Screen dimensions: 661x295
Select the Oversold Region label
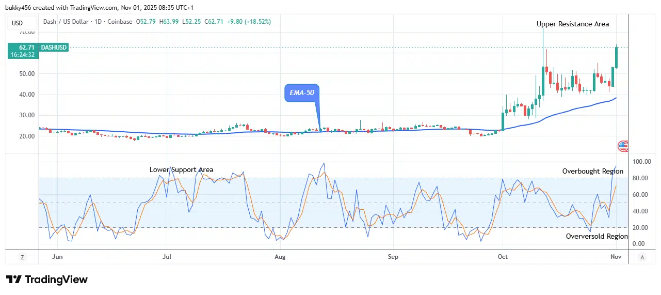pos(596,236)
